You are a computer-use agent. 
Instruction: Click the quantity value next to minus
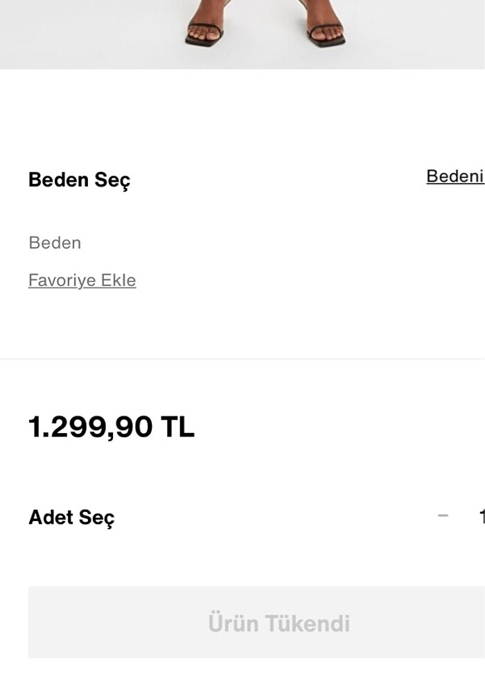pyautogui.click(x=481, y=516)
